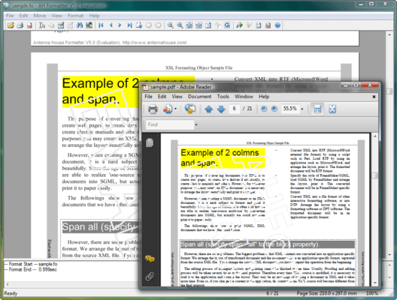Click the print icon in Adobe Reader
The height and width of the screenshot is (300, 397).
pyautogui.click(x=153, y=109)
